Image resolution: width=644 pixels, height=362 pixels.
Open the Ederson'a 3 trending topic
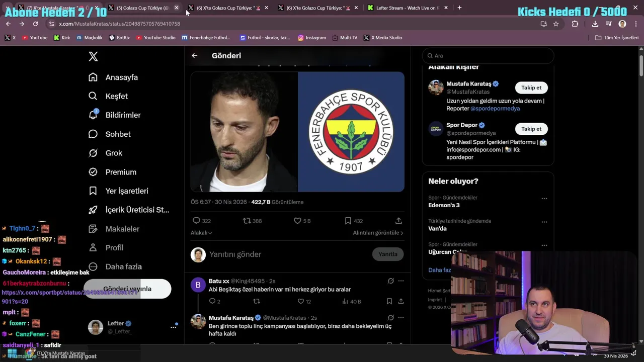[444, 205]
